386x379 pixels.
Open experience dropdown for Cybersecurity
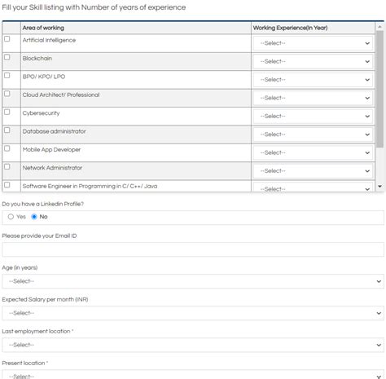tap(313, 117)
